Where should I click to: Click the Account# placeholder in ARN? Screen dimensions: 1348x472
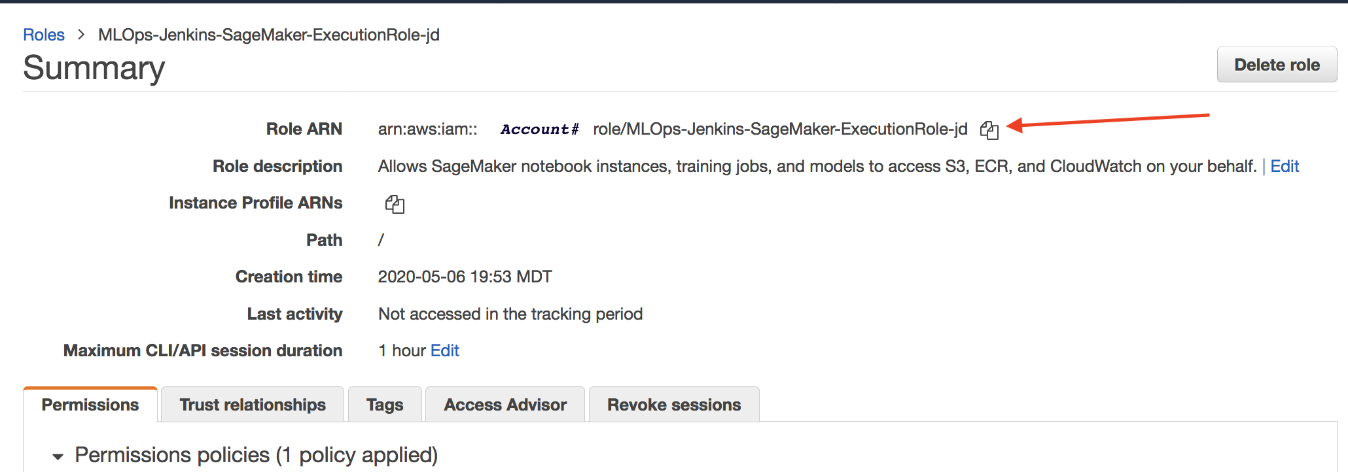tap(540, 129)
